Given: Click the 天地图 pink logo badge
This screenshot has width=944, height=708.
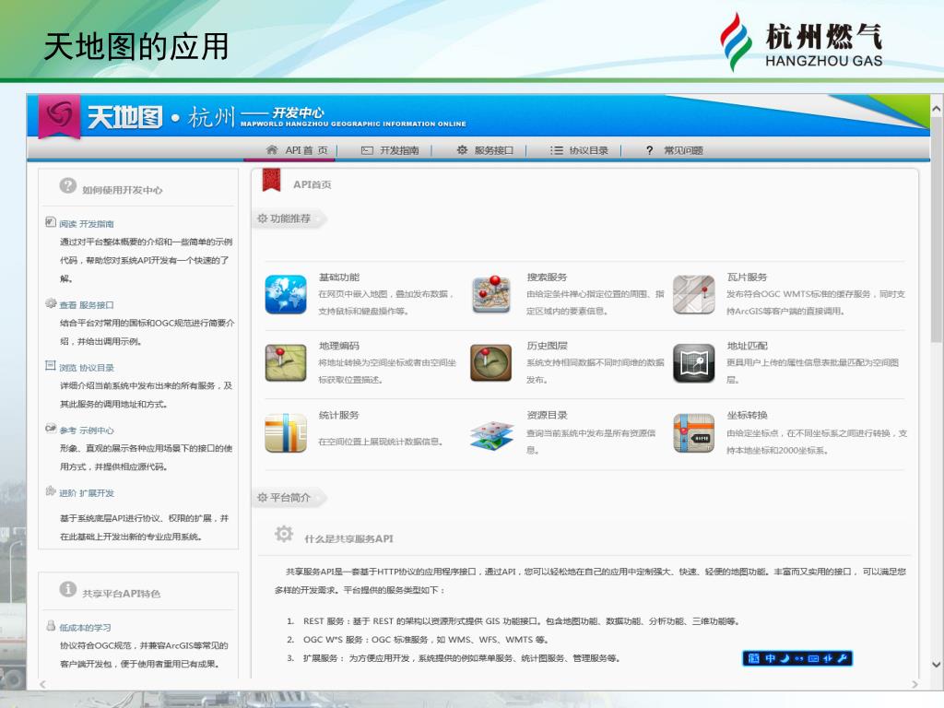Looking at the screenshot, I should pyautogui.click(x=59, y=116).
